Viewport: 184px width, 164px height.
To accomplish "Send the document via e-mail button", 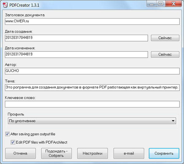I will pos(129,153).
